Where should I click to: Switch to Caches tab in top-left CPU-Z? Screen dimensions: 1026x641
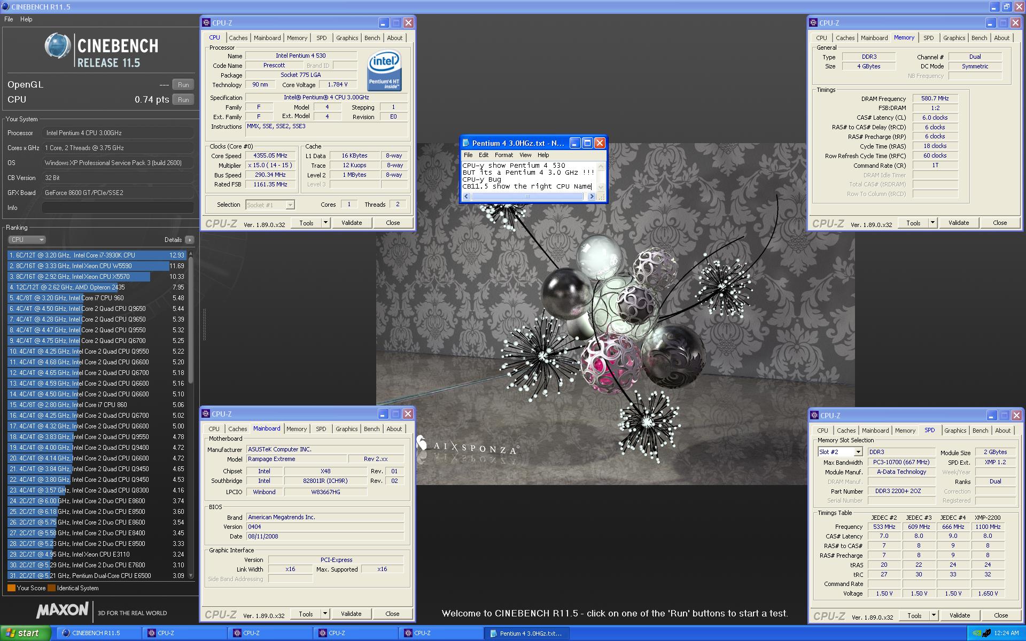[238, 38]
